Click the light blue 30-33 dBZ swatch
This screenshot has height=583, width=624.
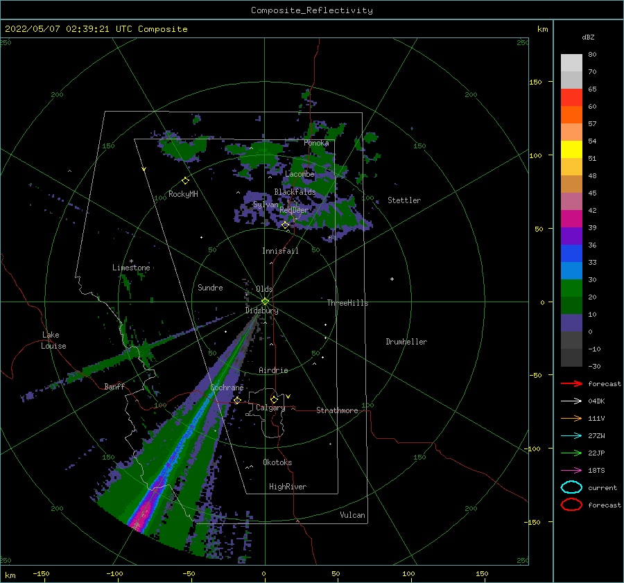tap(571, 271)
